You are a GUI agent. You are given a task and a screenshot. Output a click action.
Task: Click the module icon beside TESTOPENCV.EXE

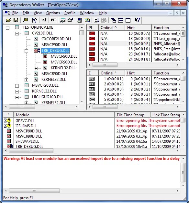[17, 27]
